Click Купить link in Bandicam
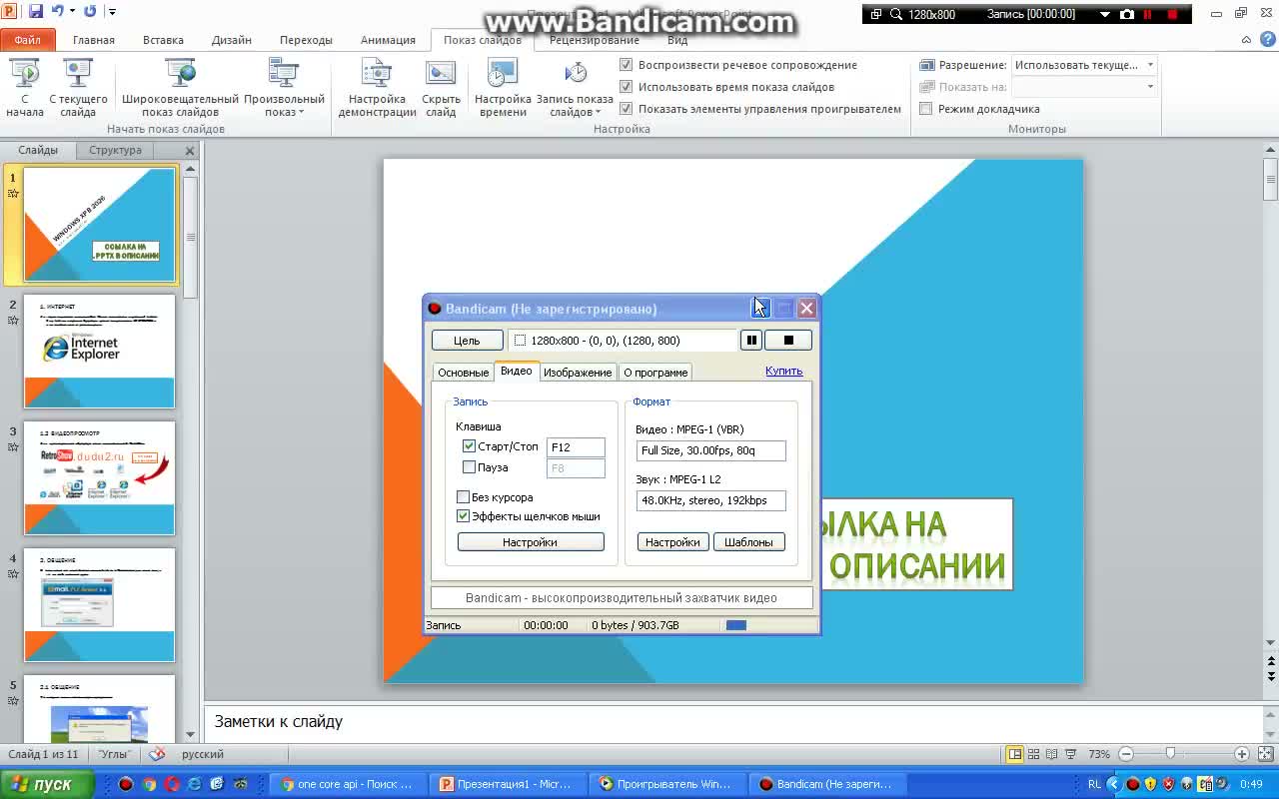 pos(784,371)
